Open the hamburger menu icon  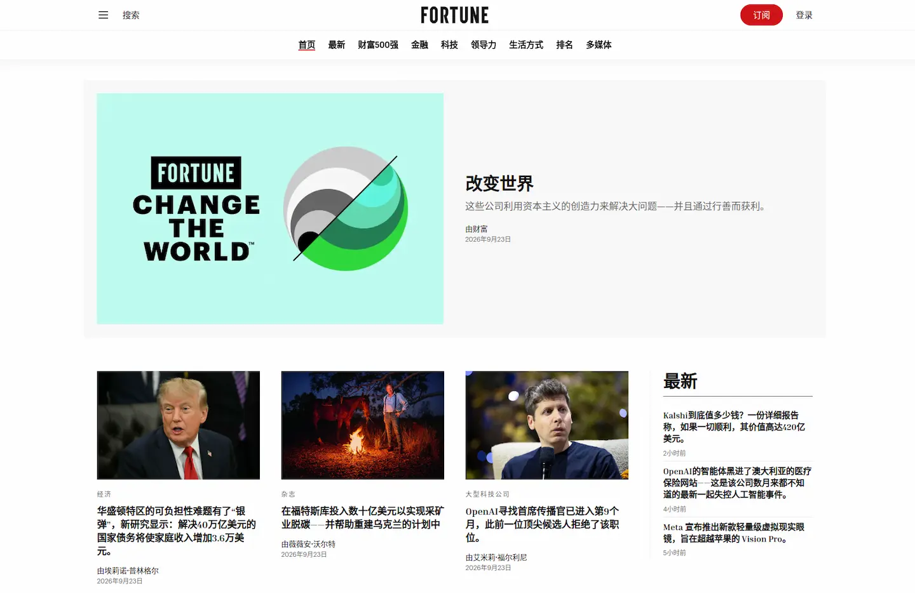pos(103,15)
